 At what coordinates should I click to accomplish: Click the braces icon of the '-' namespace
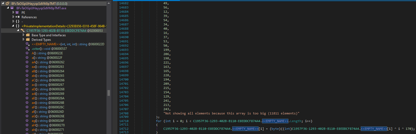[18, 21]
